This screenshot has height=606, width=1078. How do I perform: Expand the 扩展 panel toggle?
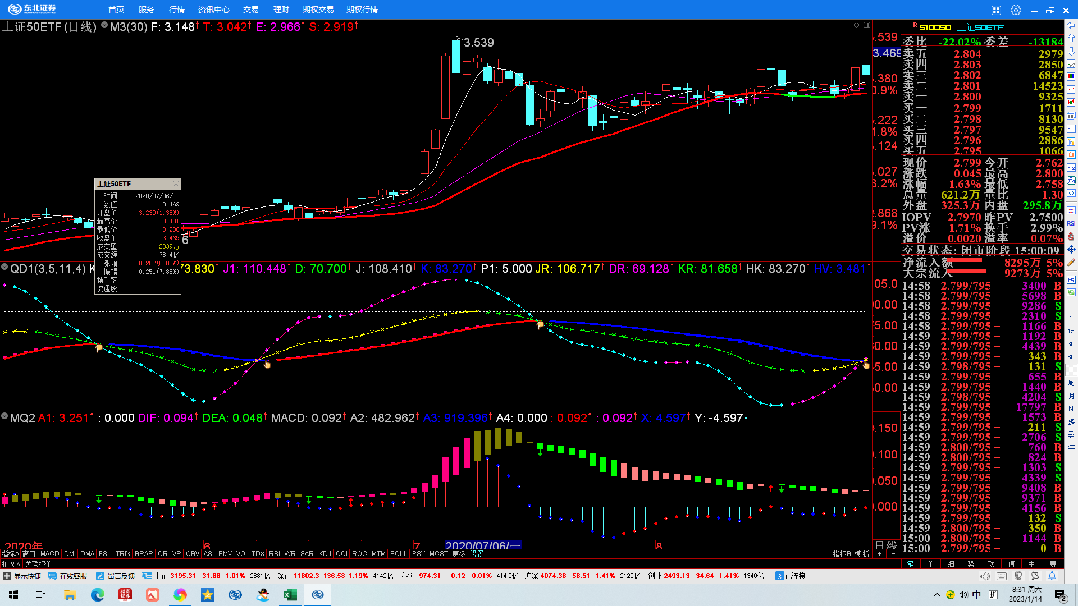11,564
